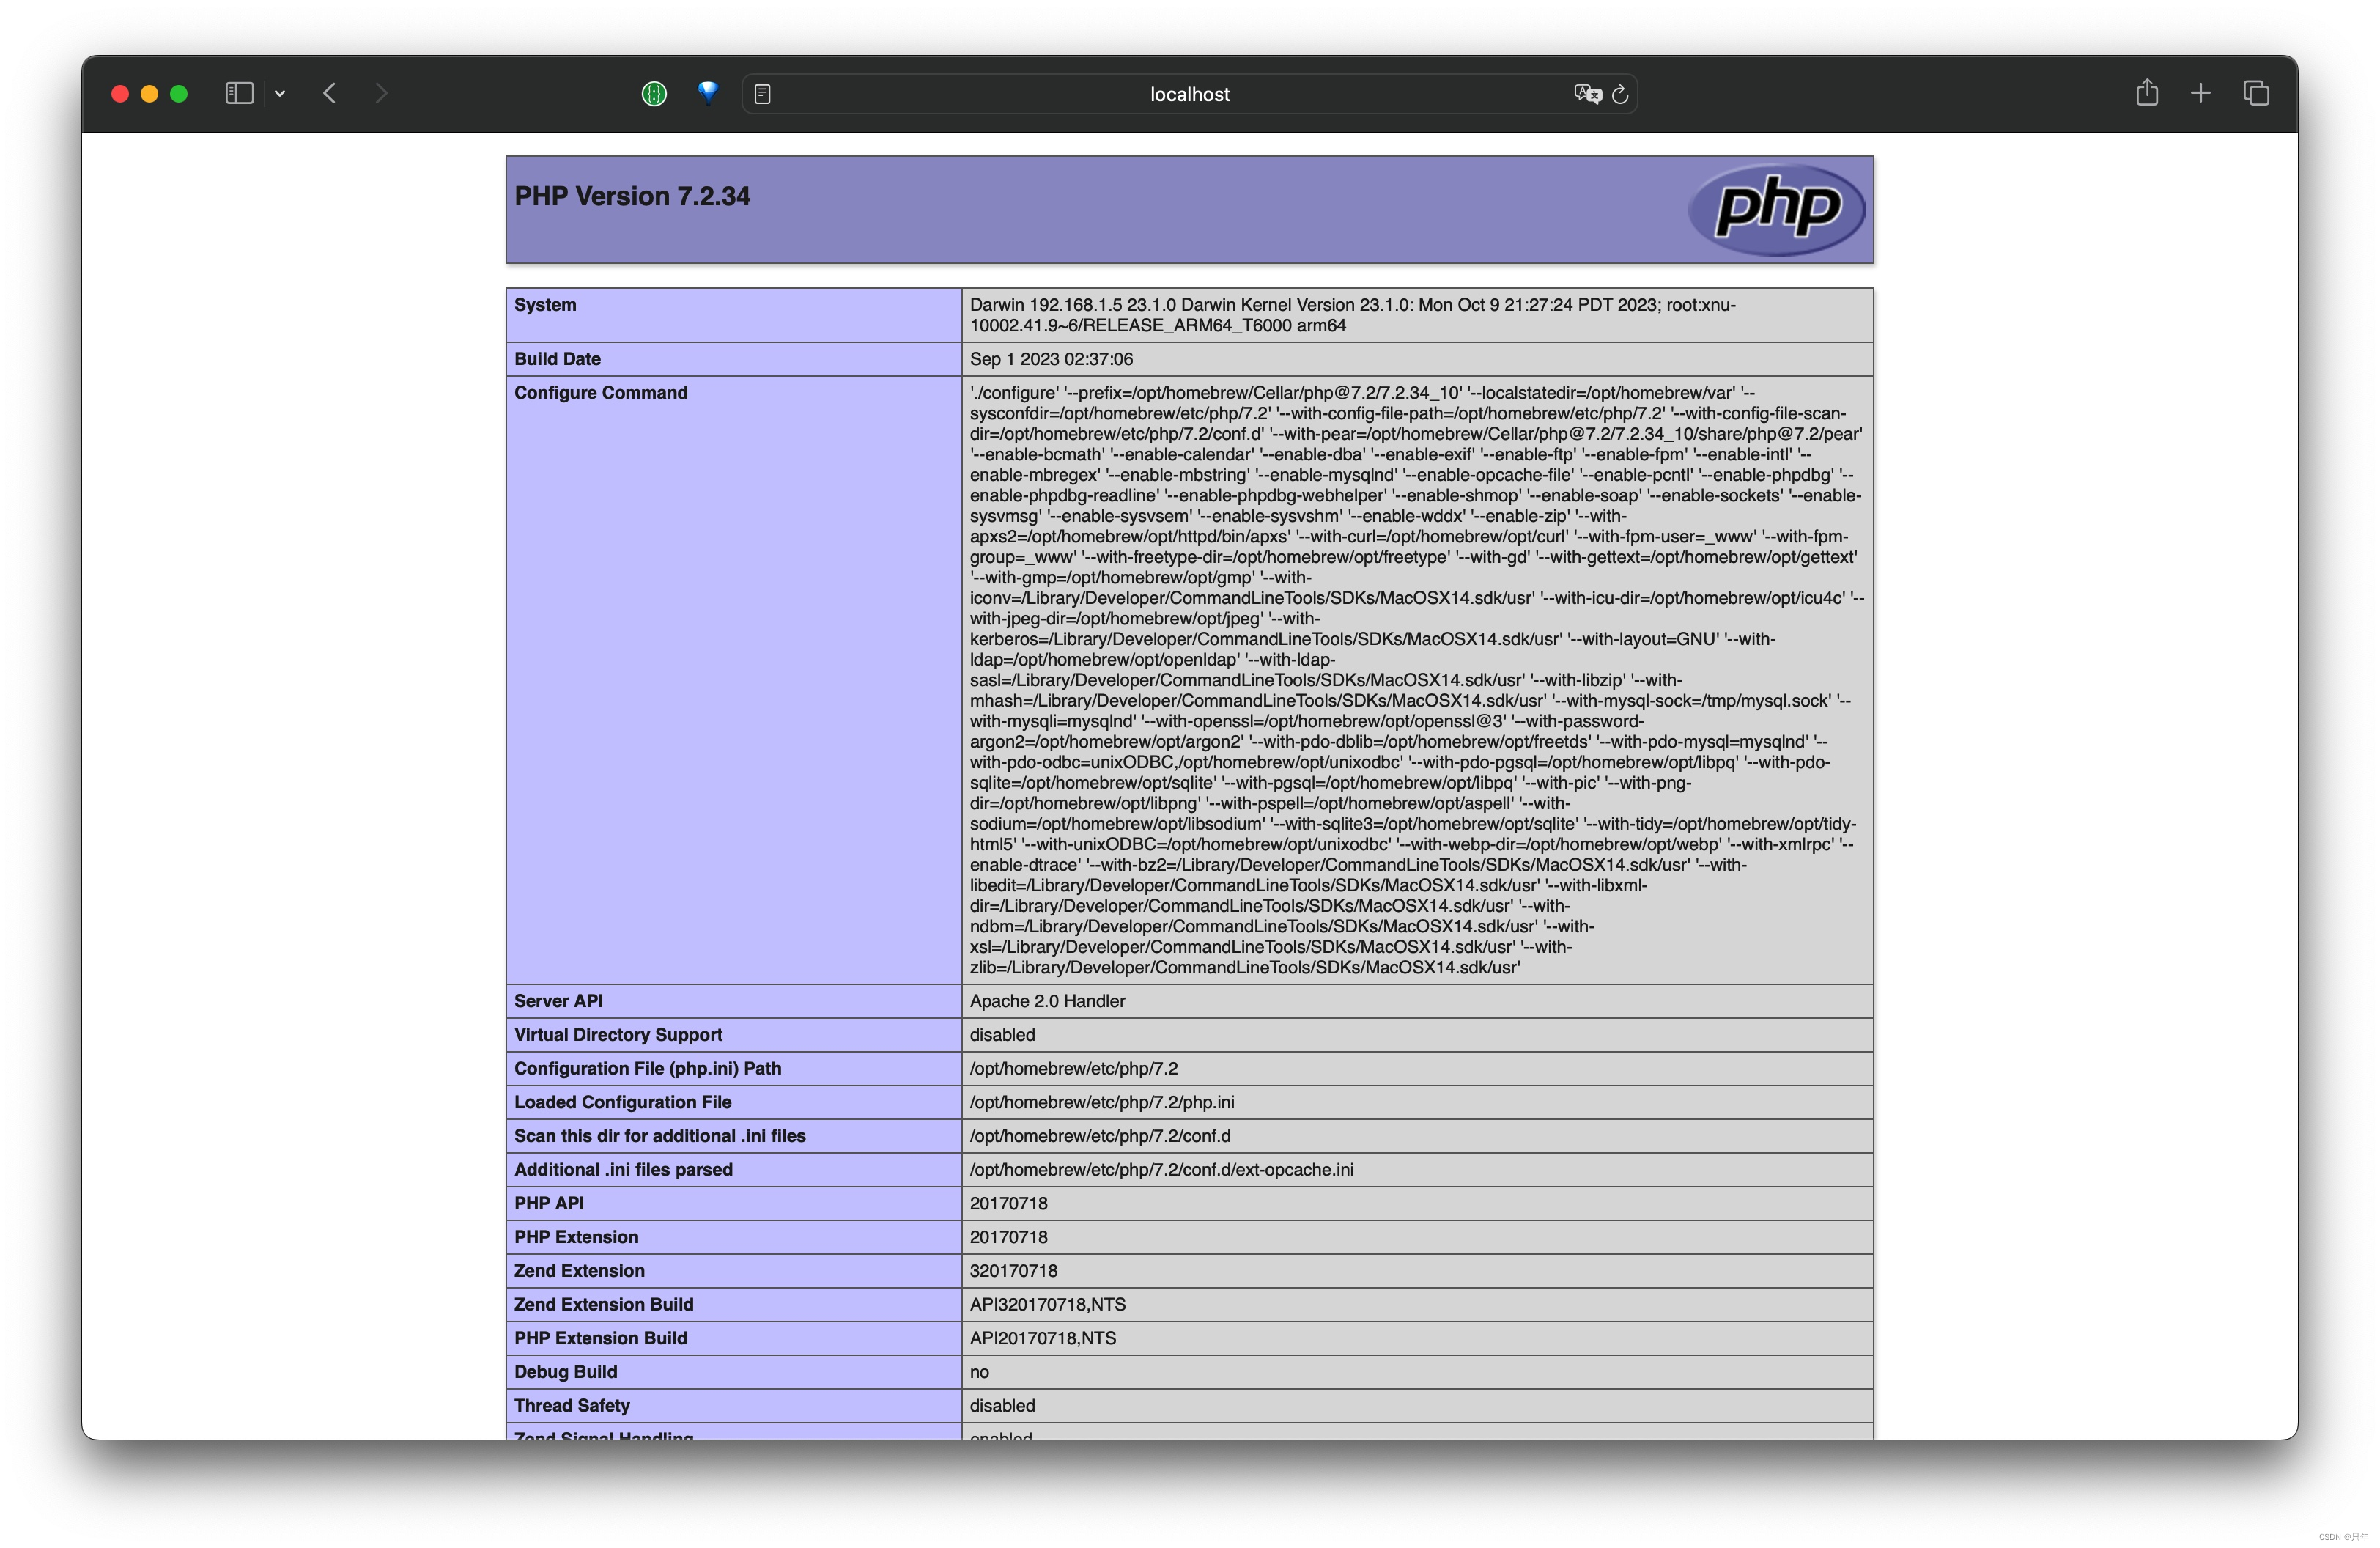2380x1548 pixels.
Task: Click the Loaded Configuration File path value
Action: pyautogui.click(x=1101, y=1102)
